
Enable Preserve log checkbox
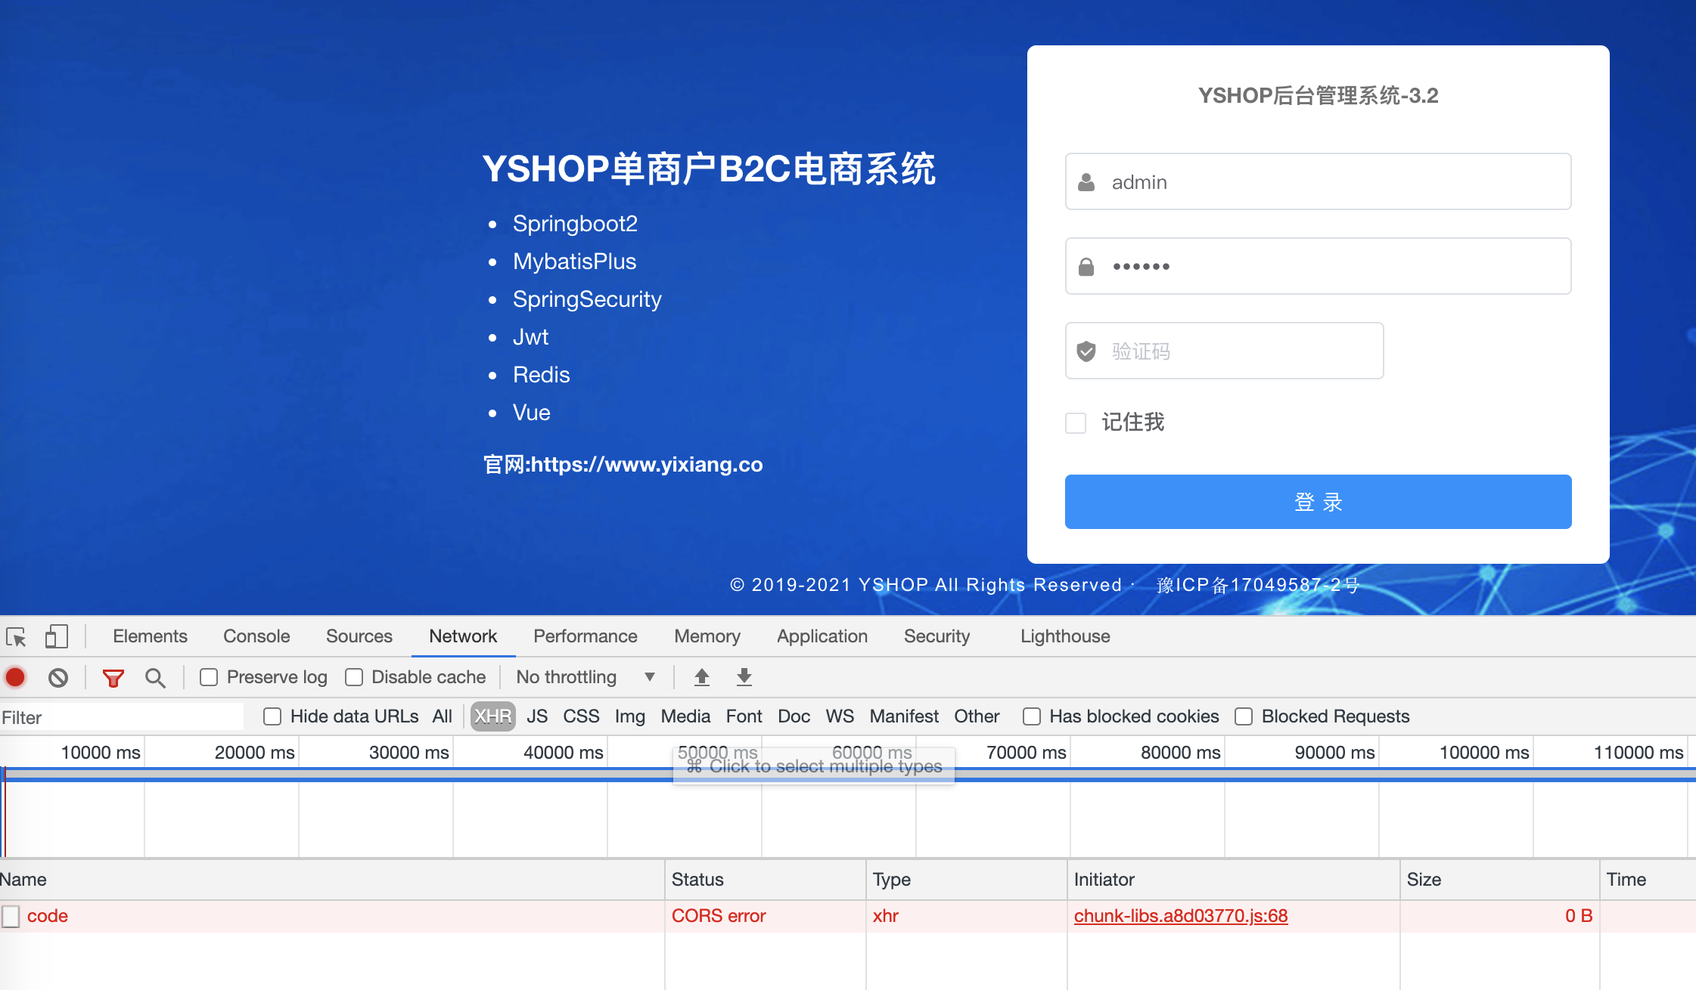pyautogui.click(x=209, y=677)
